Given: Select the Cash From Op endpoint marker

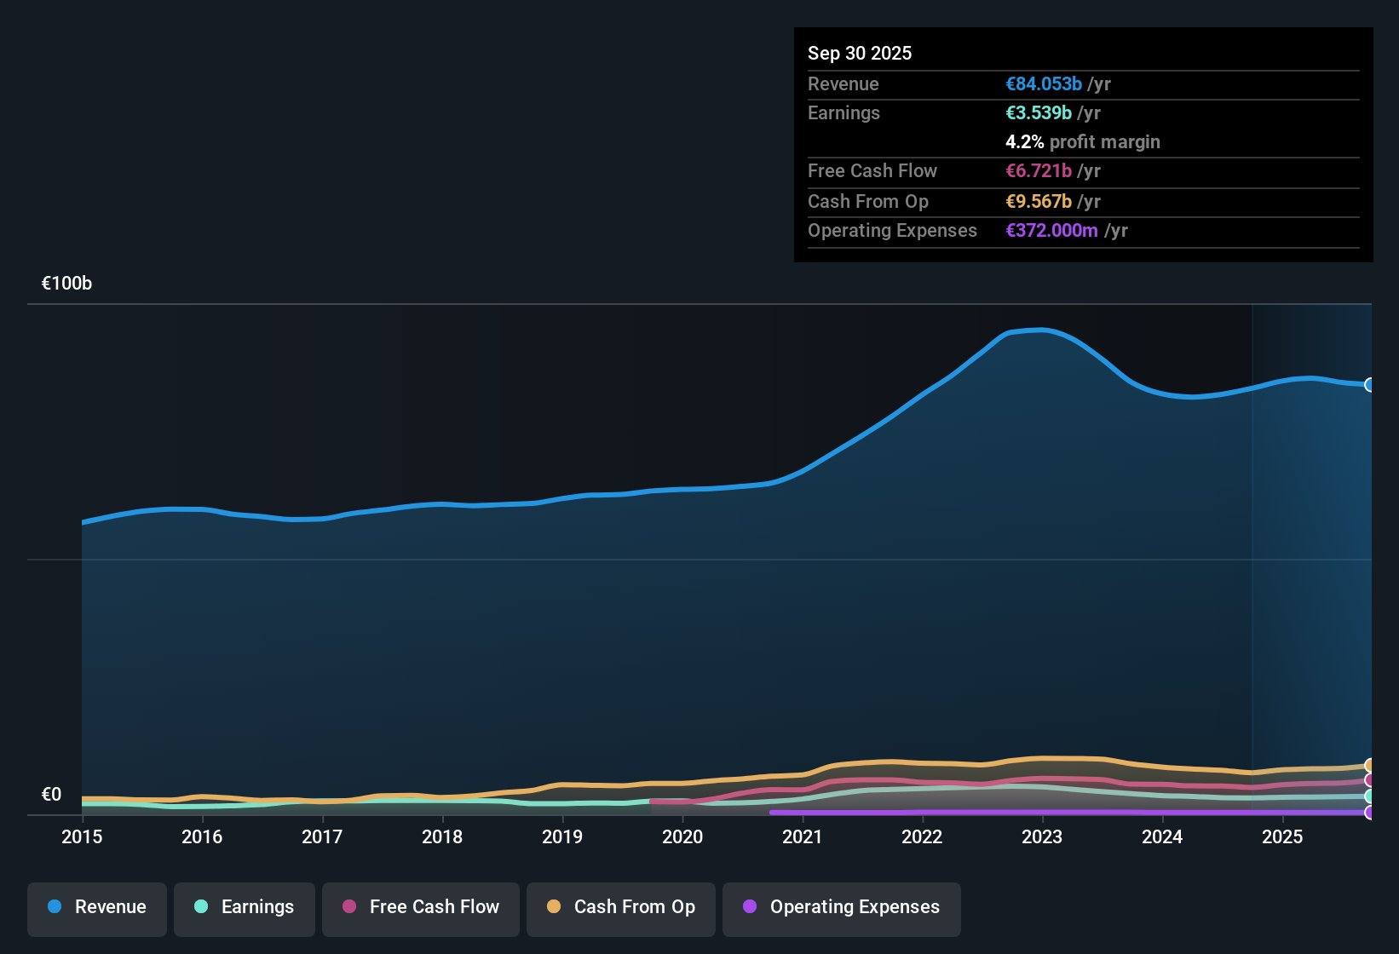Looking at the screenshot, I should pos(1370,765).
